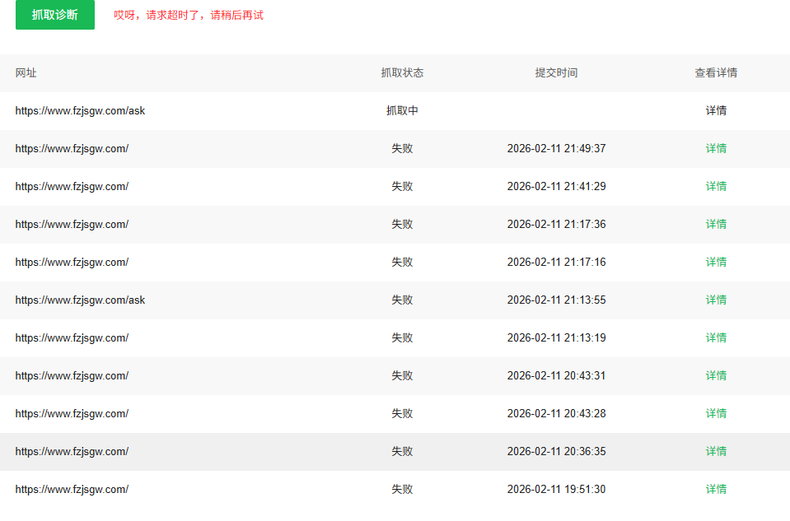Click the URL in the 20:36:35 row

point(72,452)
